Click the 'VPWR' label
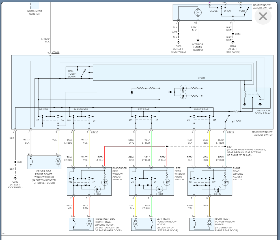Screen dimensions: 280x240 201,78
